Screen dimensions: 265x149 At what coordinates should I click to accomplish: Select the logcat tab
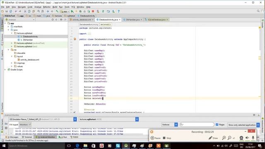[14, 125]
